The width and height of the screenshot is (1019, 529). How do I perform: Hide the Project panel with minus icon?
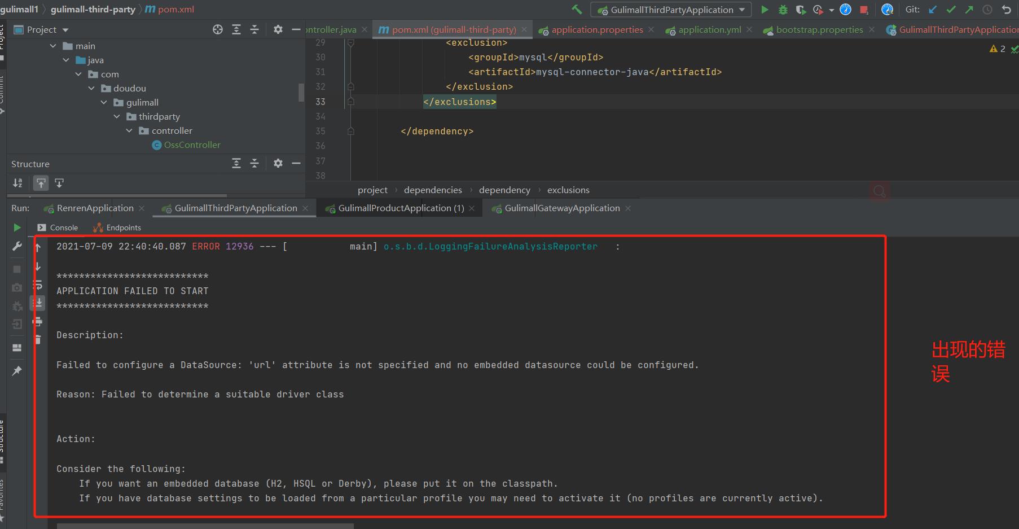tap(296, 29)
